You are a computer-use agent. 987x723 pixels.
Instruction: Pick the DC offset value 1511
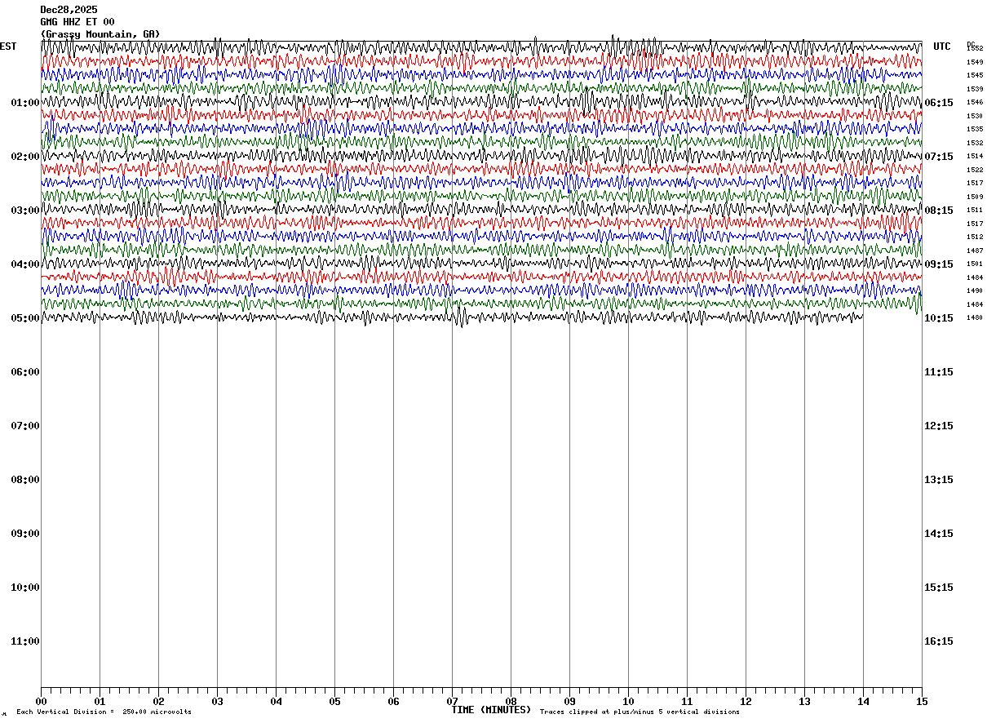coord(975,210)
